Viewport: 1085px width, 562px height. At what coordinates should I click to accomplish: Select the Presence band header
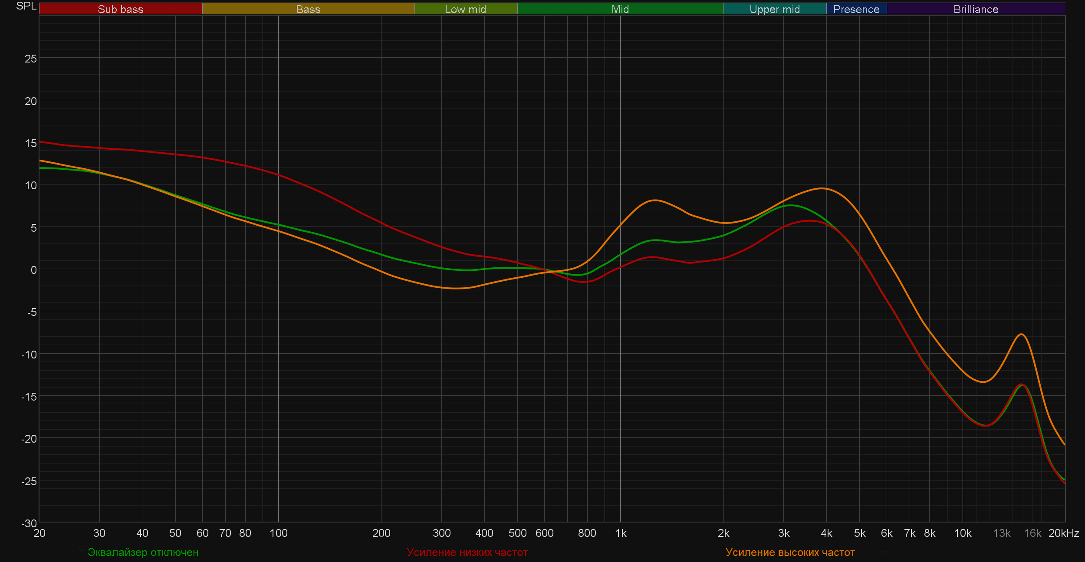[856, 9]
